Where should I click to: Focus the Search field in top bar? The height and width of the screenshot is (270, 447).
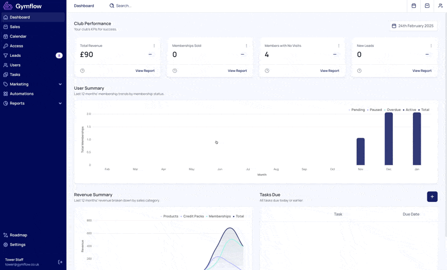123,6
